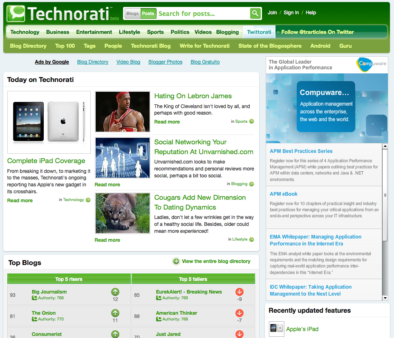Click the Technorati logo speech bubble icon

coord(16,13)
